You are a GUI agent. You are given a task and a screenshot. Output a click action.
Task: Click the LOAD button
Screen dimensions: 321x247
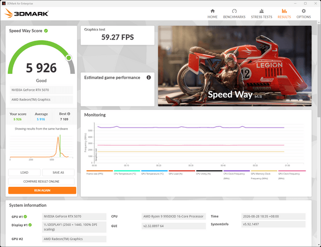[25, 172]
